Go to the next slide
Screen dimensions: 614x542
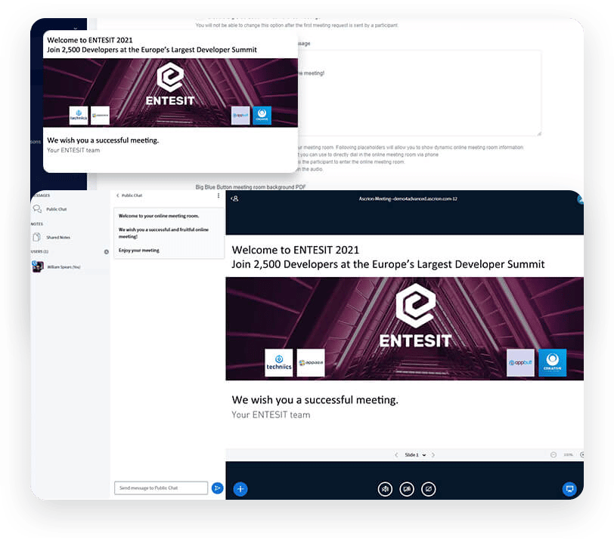(x=433, y=455)
